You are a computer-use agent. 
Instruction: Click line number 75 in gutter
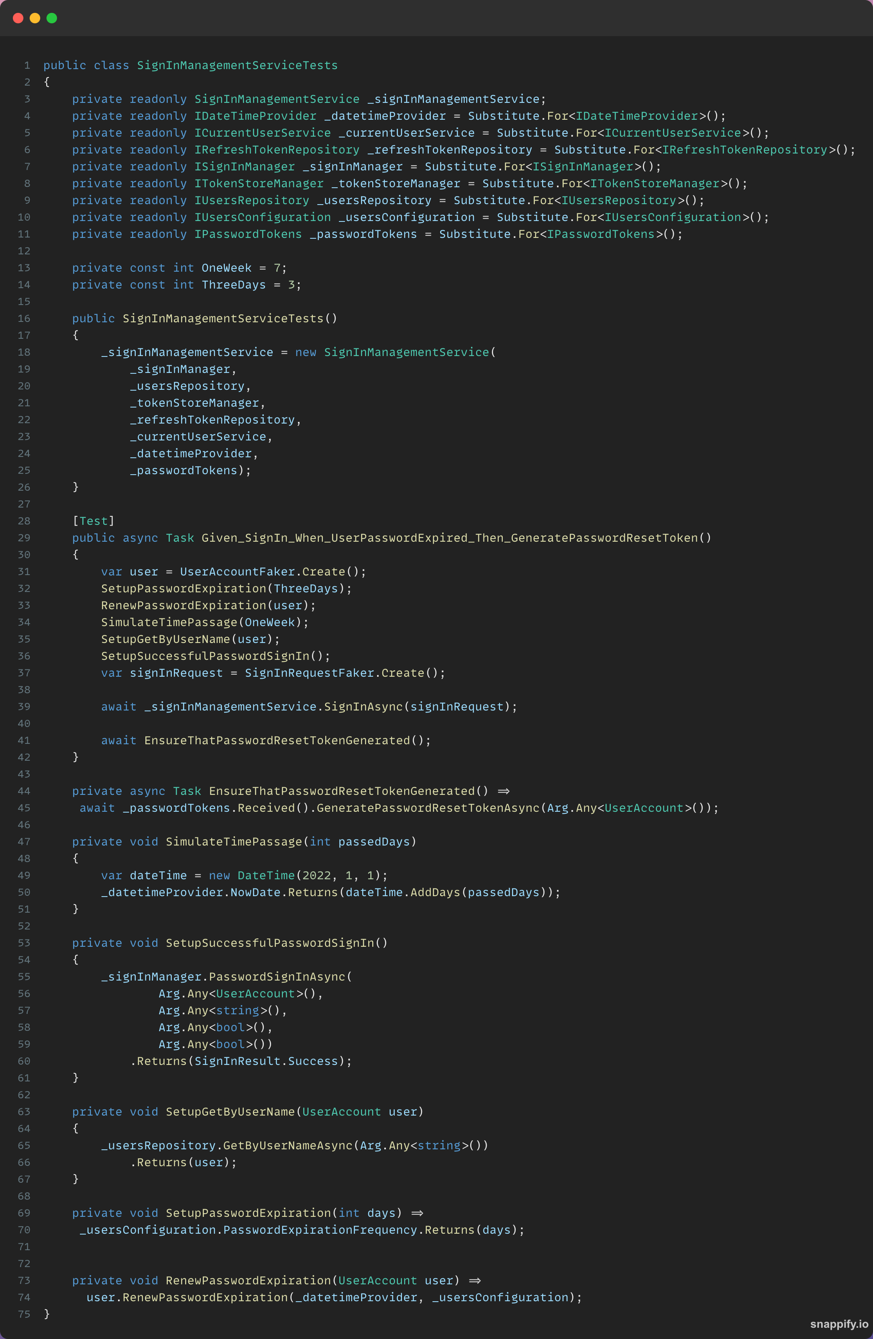24,1314
